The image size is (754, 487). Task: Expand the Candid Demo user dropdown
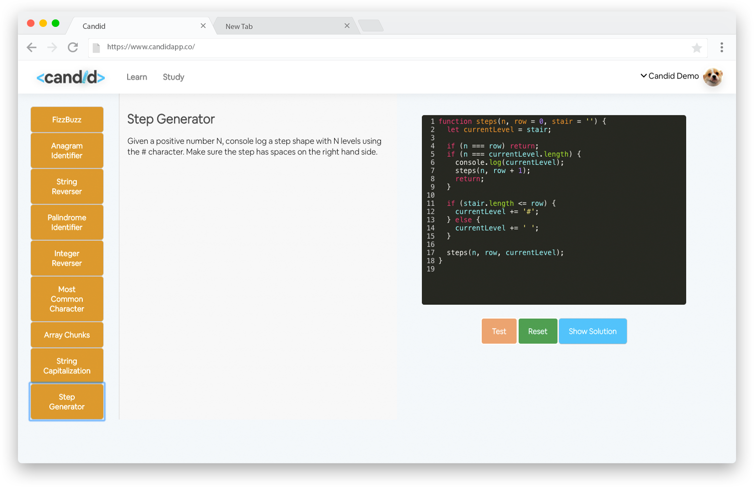670,76
